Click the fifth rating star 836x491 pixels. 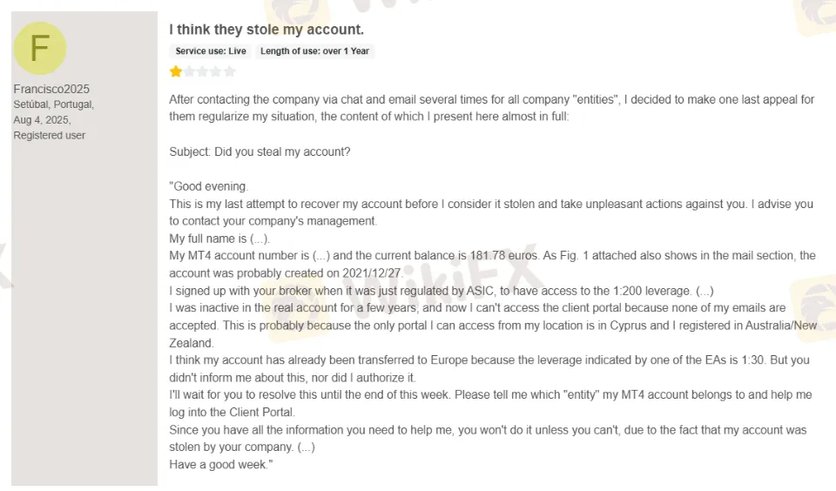click(x=229, y=71)
